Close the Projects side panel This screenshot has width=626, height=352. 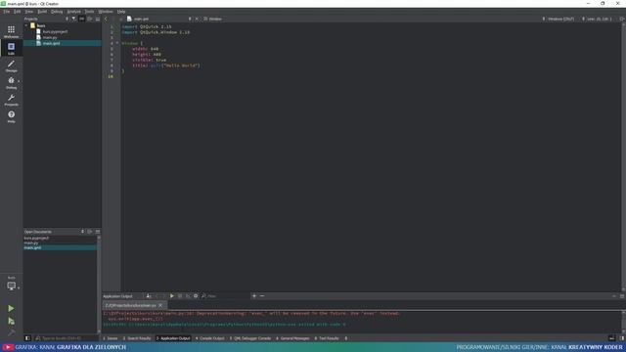98,19
